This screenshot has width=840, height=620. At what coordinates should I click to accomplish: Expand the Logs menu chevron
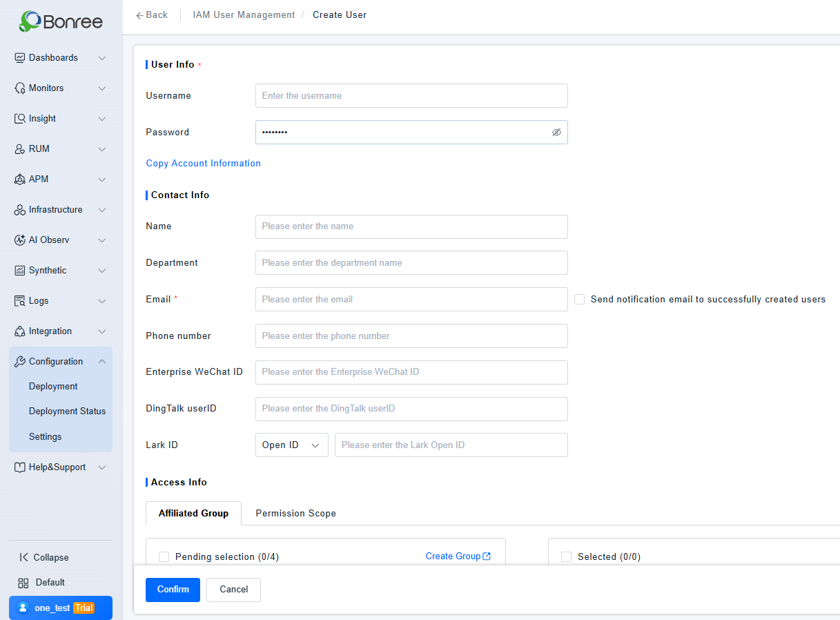click(x=102, y=301)
